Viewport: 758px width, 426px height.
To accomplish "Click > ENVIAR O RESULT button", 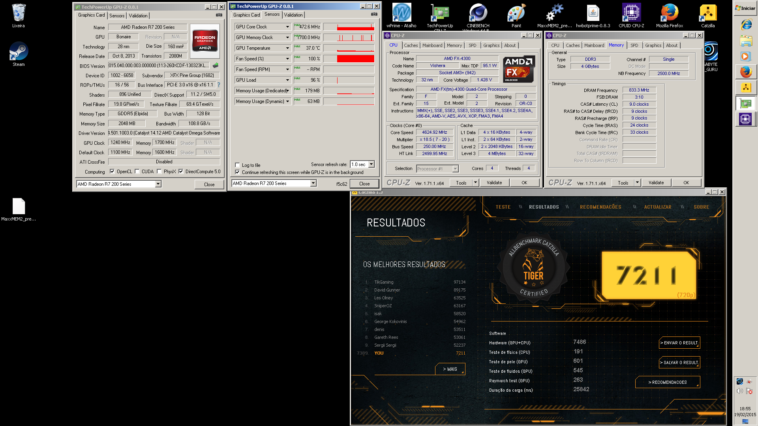I will pyautogui.click(x=679, y=343).
